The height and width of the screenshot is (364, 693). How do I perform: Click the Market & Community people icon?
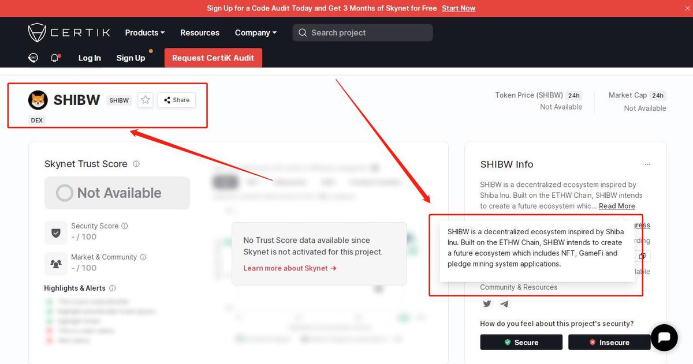(56, 264)
